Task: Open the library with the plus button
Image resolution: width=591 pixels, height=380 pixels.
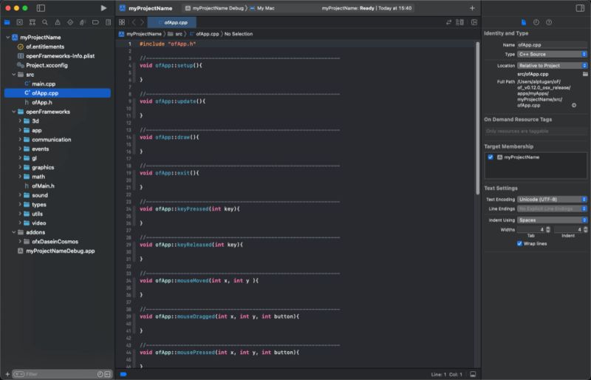Action: 472,8
